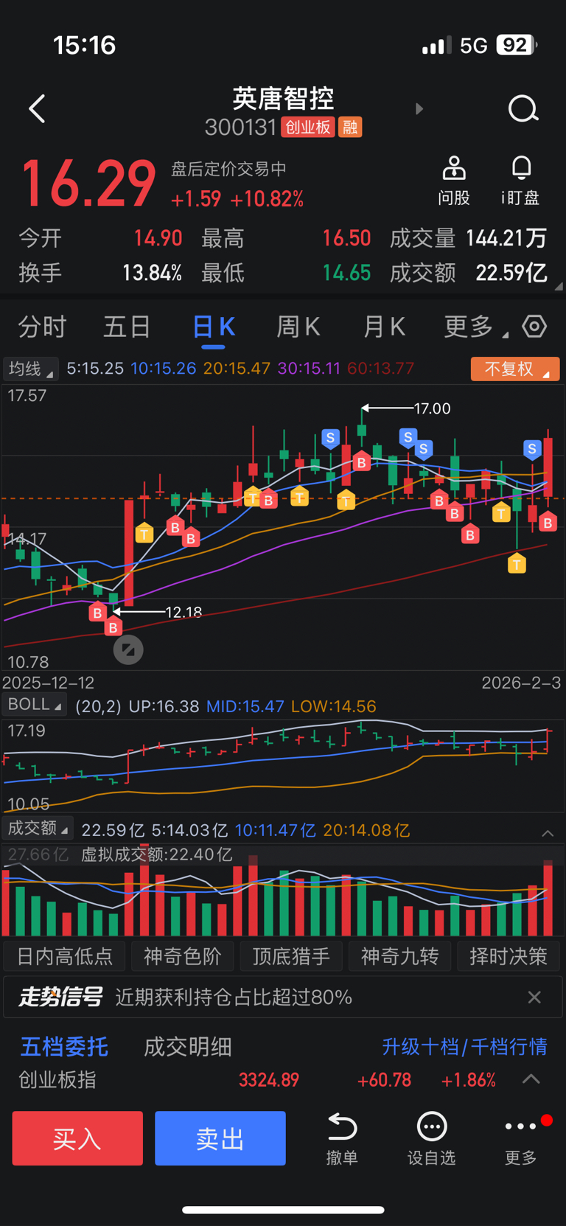566x1226 pixels.
Task: Tap the 创业板指 3324.89 value
Action: pyautogui.click(x=269, y=1080)
